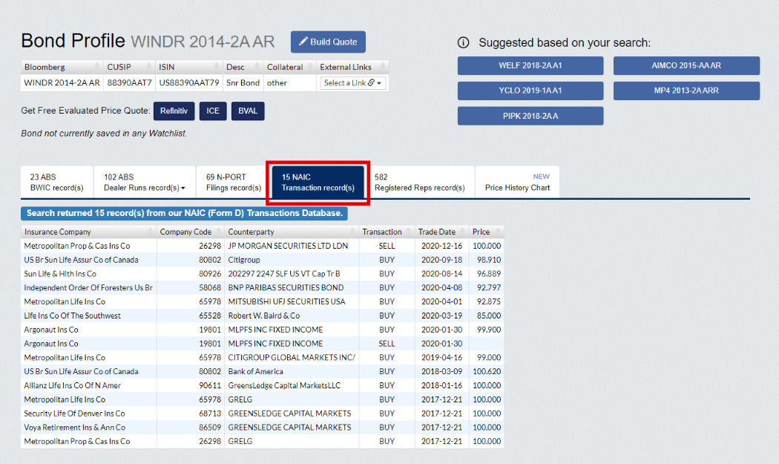This screenshot has width=779, height=464.
Task: Get Refinitiv evaluated price quote
Action: click(174, 111)
